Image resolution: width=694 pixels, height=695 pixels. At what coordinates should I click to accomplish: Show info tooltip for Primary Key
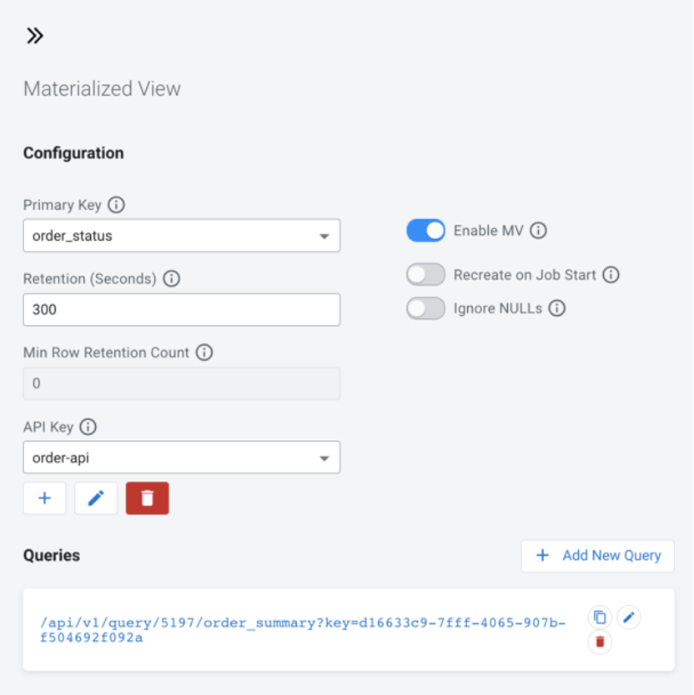(x=116, y=205)
